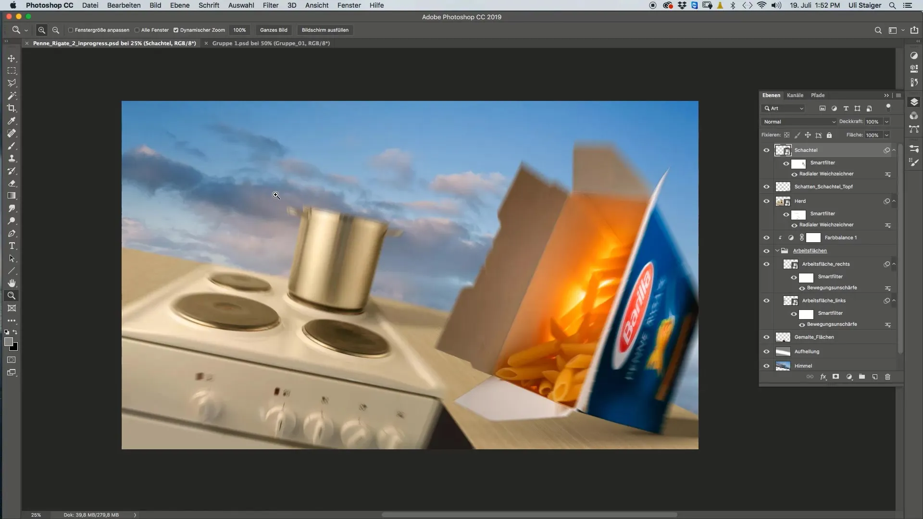
Task: Open the layer filter Art dropdown
Action: tap(783, 108)
